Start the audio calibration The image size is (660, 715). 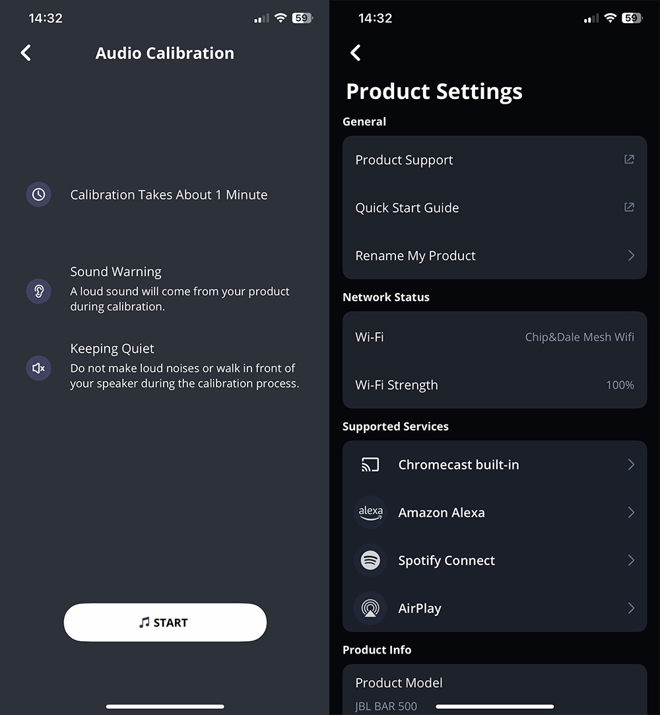165,623
